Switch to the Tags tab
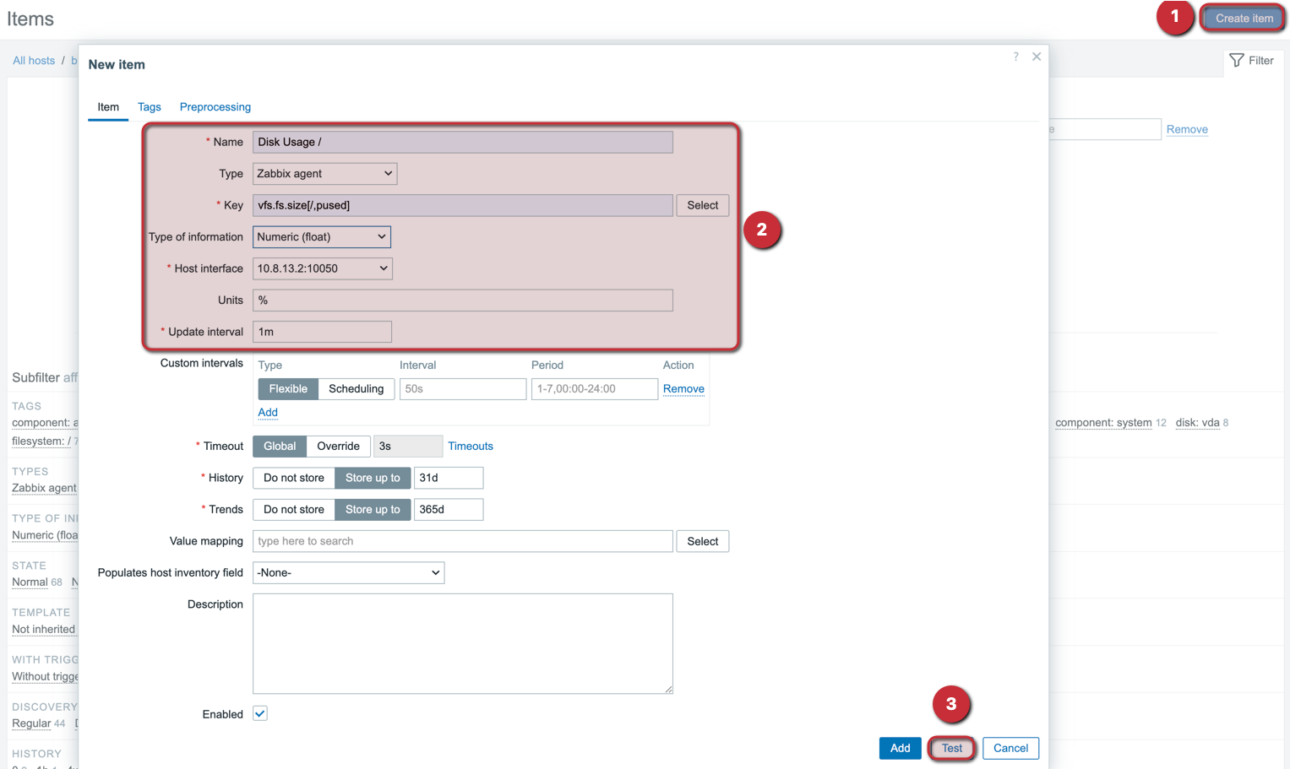Screen dimensions: 1290x769 [150, 107]
